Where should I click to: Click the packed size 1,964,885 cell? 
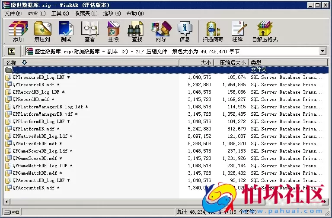click(234, 85)
